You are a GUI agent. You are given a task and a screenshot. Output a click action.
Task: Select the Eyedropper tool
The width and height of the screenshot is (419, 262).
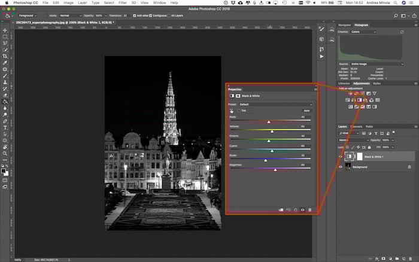pyautogui.click(x=5, y=63)
